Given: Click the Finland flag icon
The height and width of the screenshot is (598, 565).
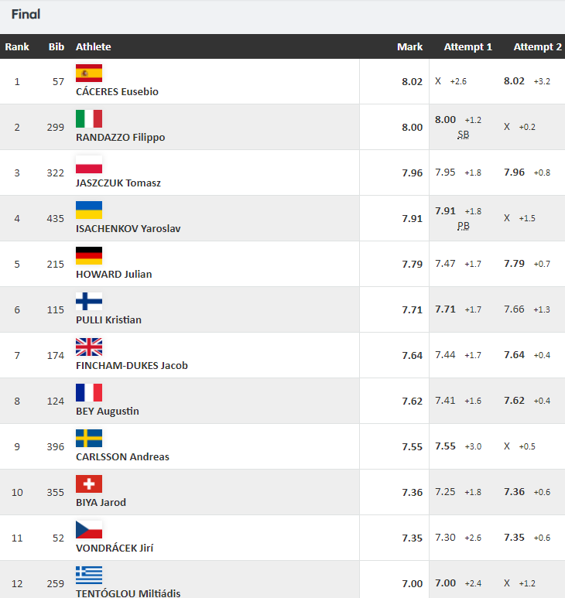Looking at the screenshot, I should click(x=89, y=301).
